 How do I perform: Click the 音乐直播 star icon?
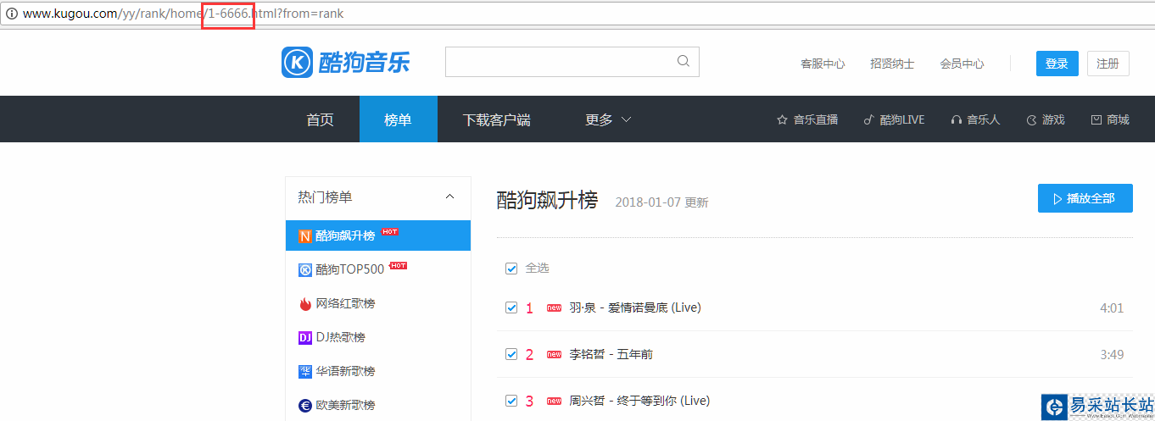click(782, 119)
